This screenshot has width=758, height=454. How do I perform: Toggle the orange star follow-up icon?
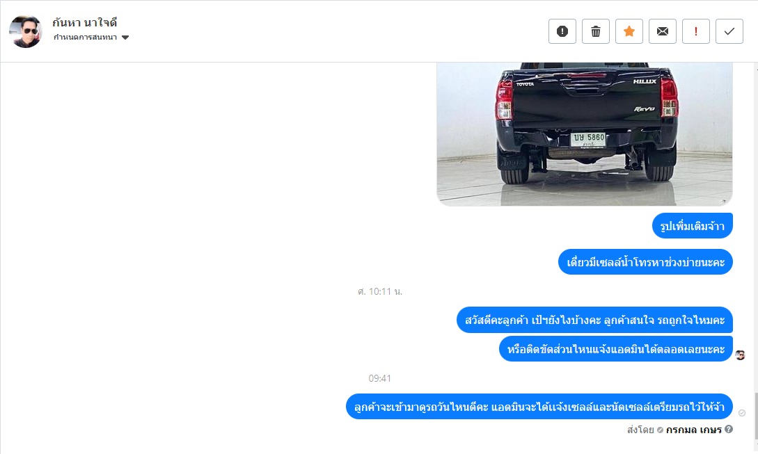point(629,31)
